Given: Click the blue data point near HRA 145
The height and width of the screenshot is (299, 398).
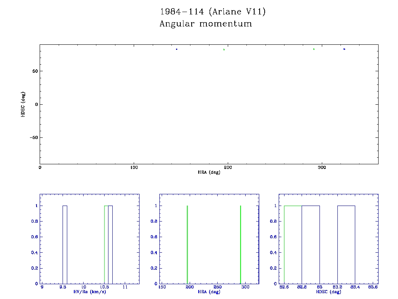Looking at the screenshot, I should point(176,49).
